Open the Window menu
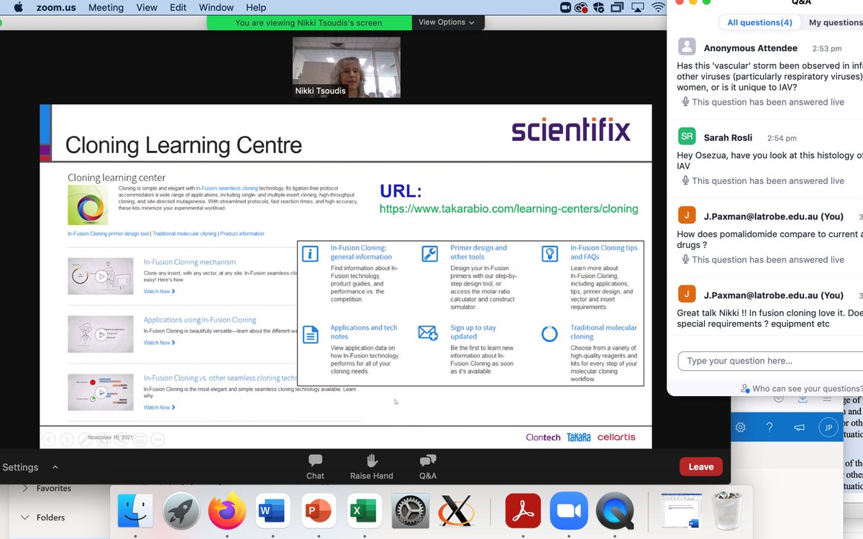The image size is (863, 539). coord(216,7)
